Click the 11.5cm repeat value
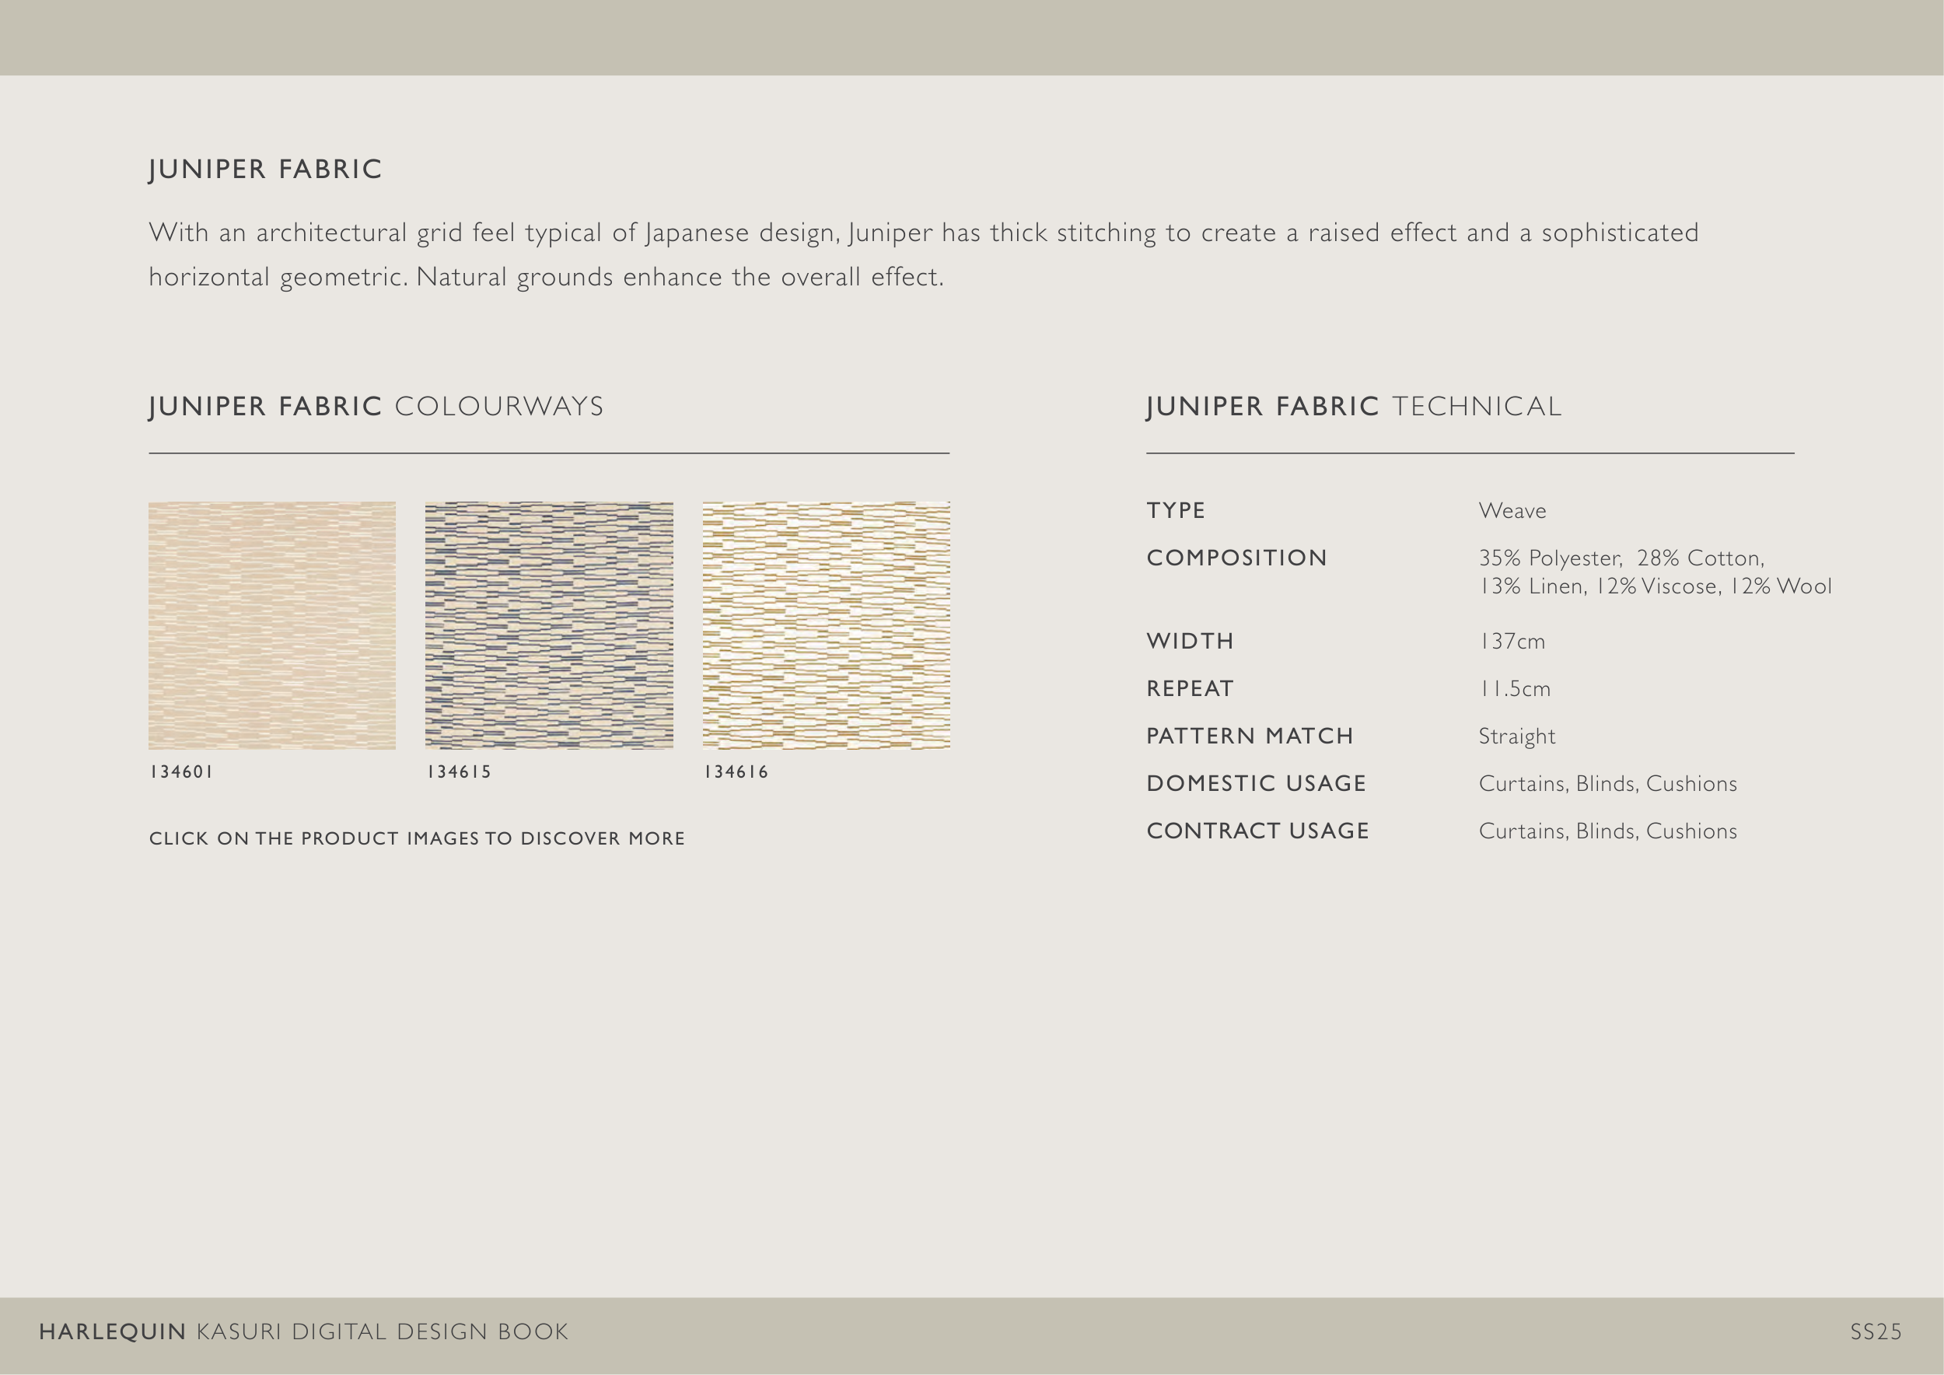The image size is (1944, 1375). 1514,689
